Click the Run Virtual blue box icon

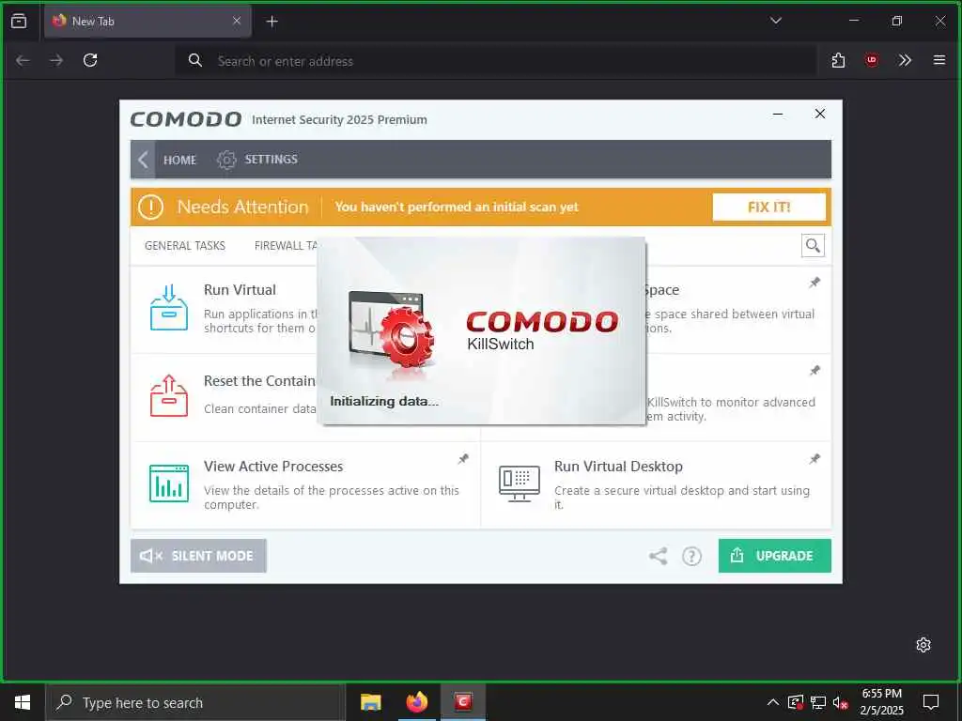click(169, 308)
